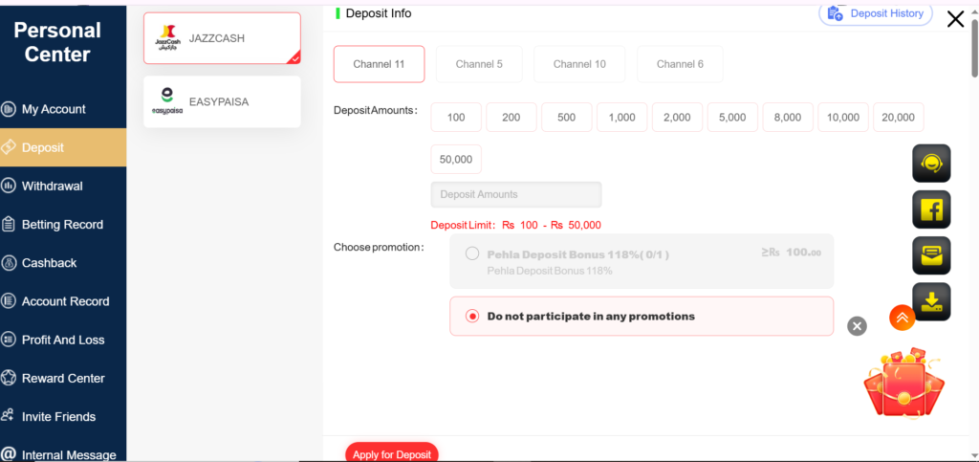Click the Cashback sidebar icon
The height and width of the screenshot is (462, 979).
click(9, 263)
